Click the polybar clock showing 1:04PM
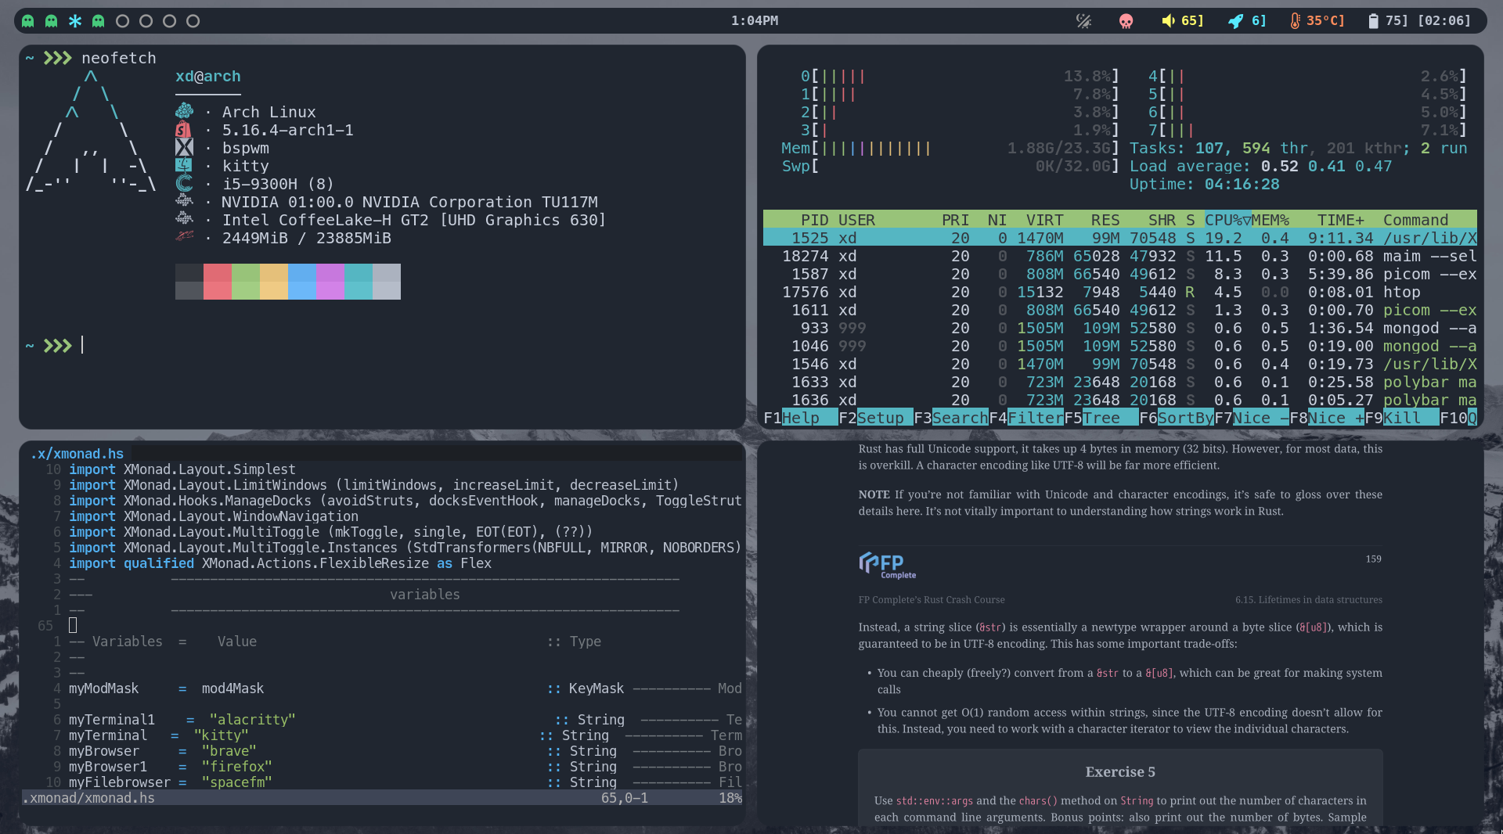The image size is (1503, 834). [755, 21]
